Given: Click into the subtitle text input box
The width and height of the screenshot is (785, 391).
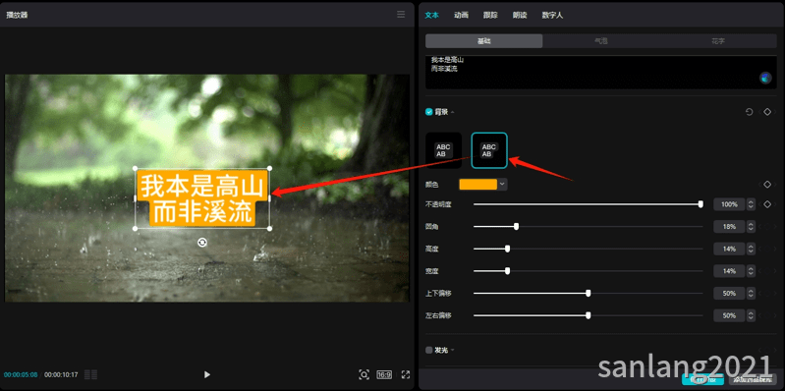Looking at the screenshot, I should click(x=600, y=72).
